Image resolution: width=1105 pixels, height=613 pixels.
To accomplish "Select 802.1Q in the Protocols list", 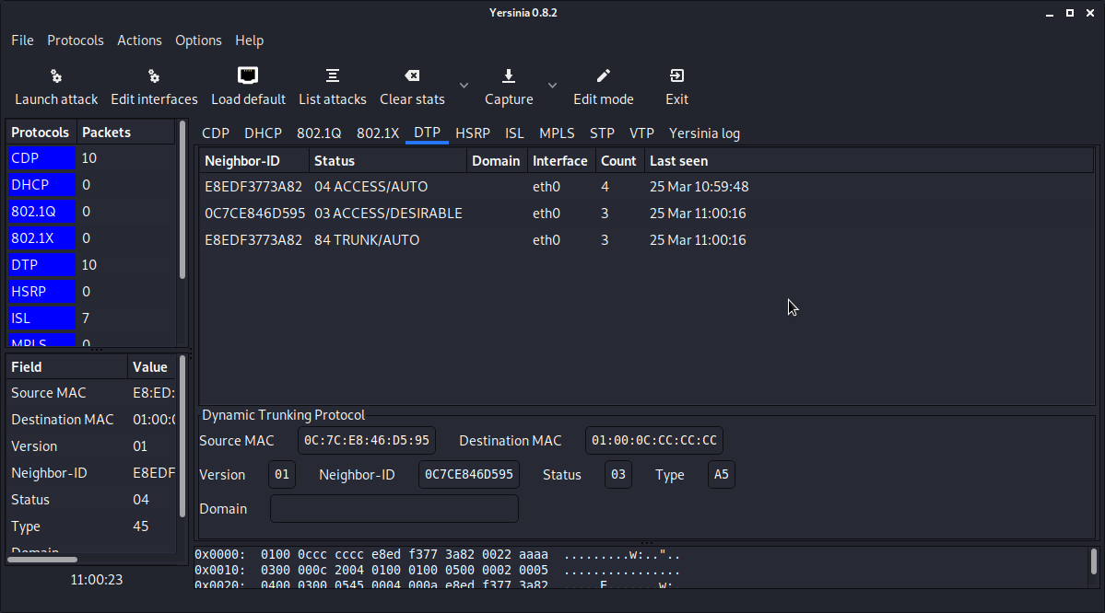I will 90,212.
